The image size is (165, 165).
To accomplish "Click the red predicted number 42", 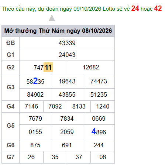I will (158, 8).
